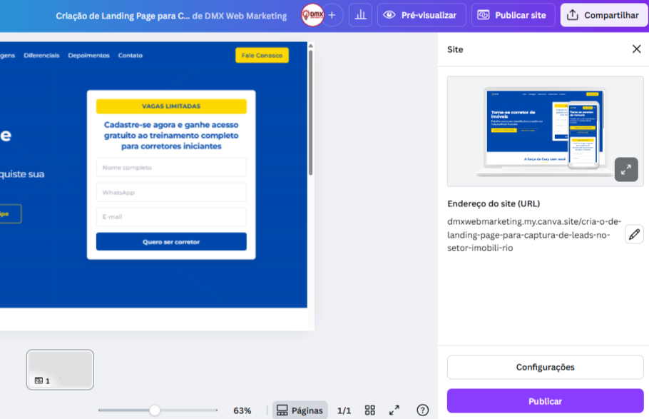
Task: Open the analytics bar chart icon
Action: (360, 15)
